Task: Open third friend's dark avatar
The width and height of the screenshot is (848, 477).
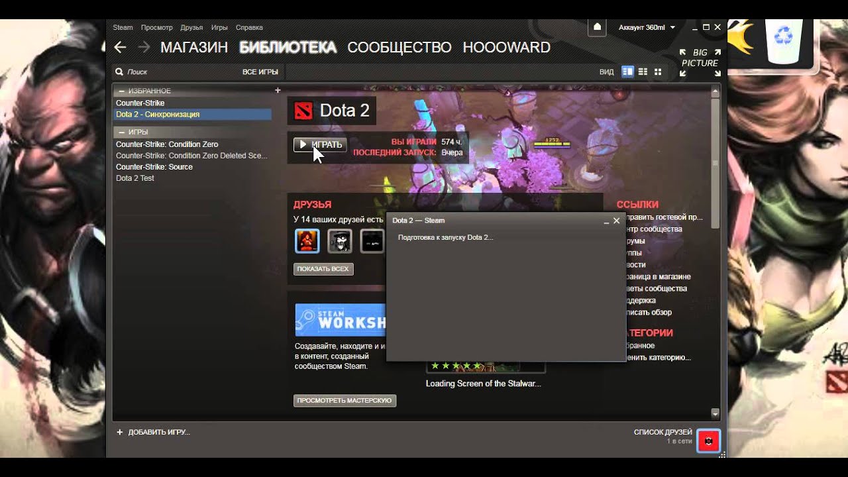Action: [372, 241]
